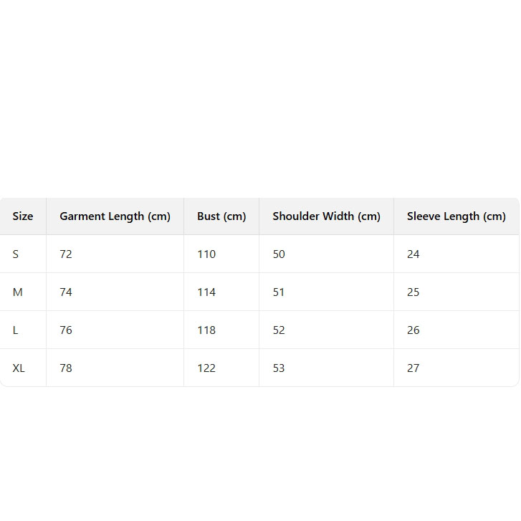The image size is (521, 521).
Task: Click sleeve length value 24
Action: point(414,254)
